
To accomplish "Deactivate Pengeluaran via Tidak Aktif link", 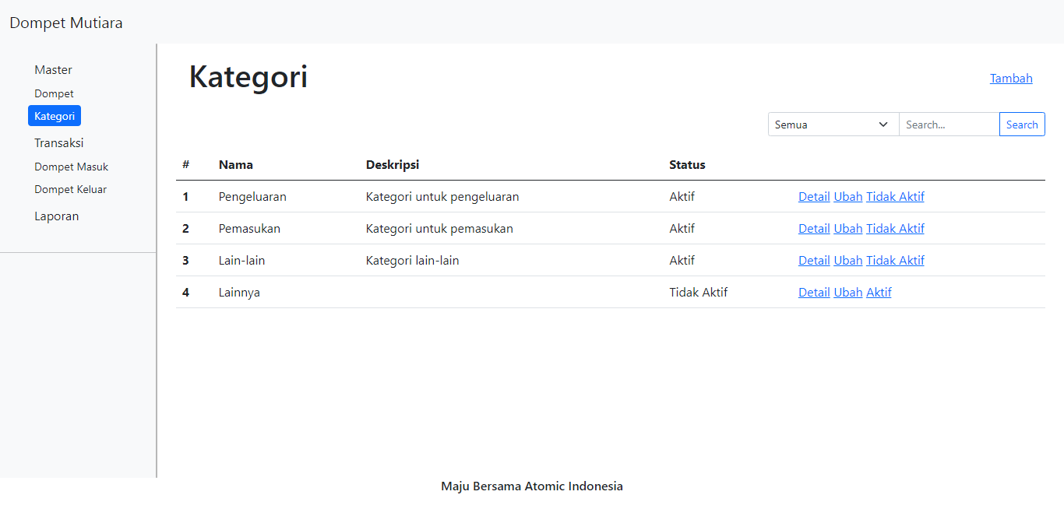I will pos(895,196).
